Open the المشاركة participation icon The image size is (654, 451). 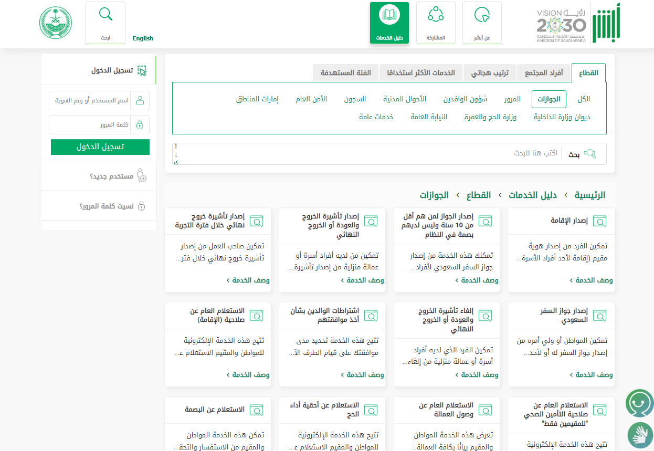(436, 23)
